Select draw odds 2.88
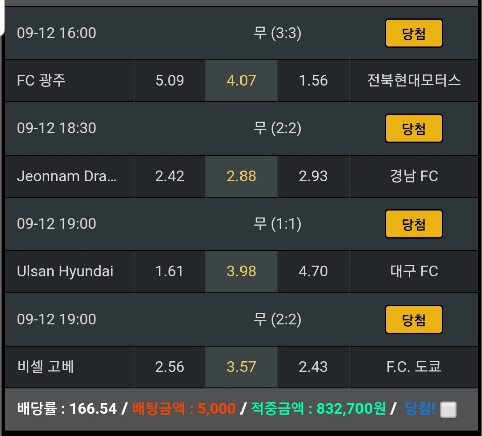482x436 pixels. coord(242,176)
